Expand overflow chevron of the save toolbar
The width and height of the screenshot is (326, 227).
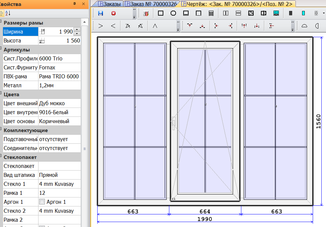pyautogui.click(x=134, y=14)
